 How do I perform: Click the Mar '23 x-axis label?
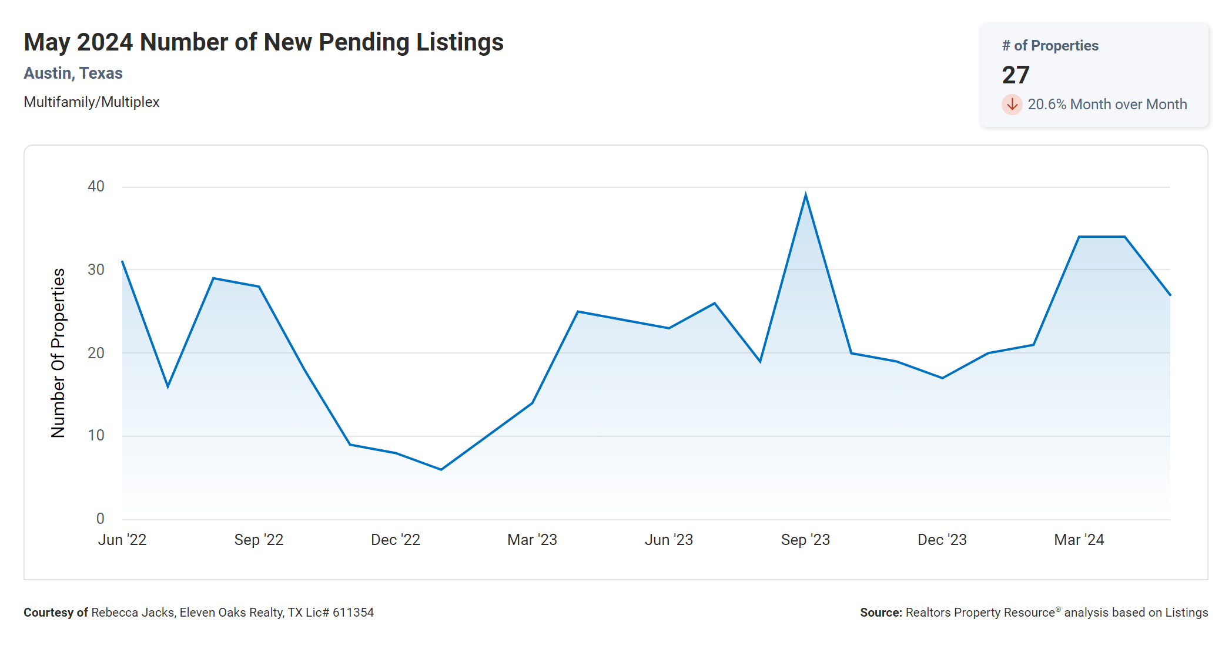(x=532, y=540)
